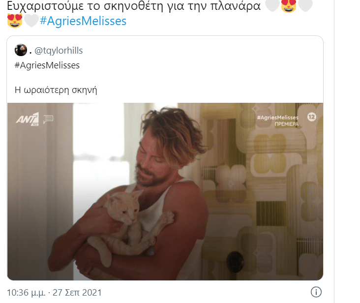The height and width of the screenshot is (303, 360).
Task: Open the @tqylorhills profile handle
Action: tap(59, 51)
